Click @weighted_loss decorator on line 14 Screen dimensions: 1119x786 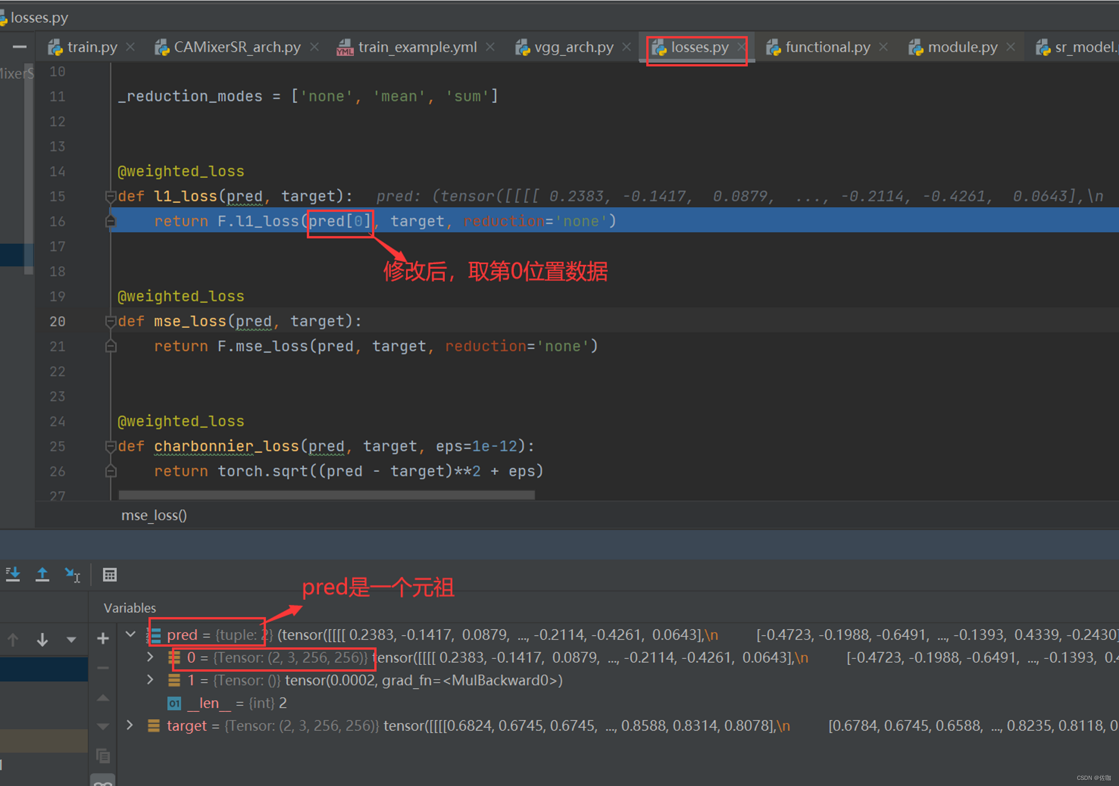(181, 171)
